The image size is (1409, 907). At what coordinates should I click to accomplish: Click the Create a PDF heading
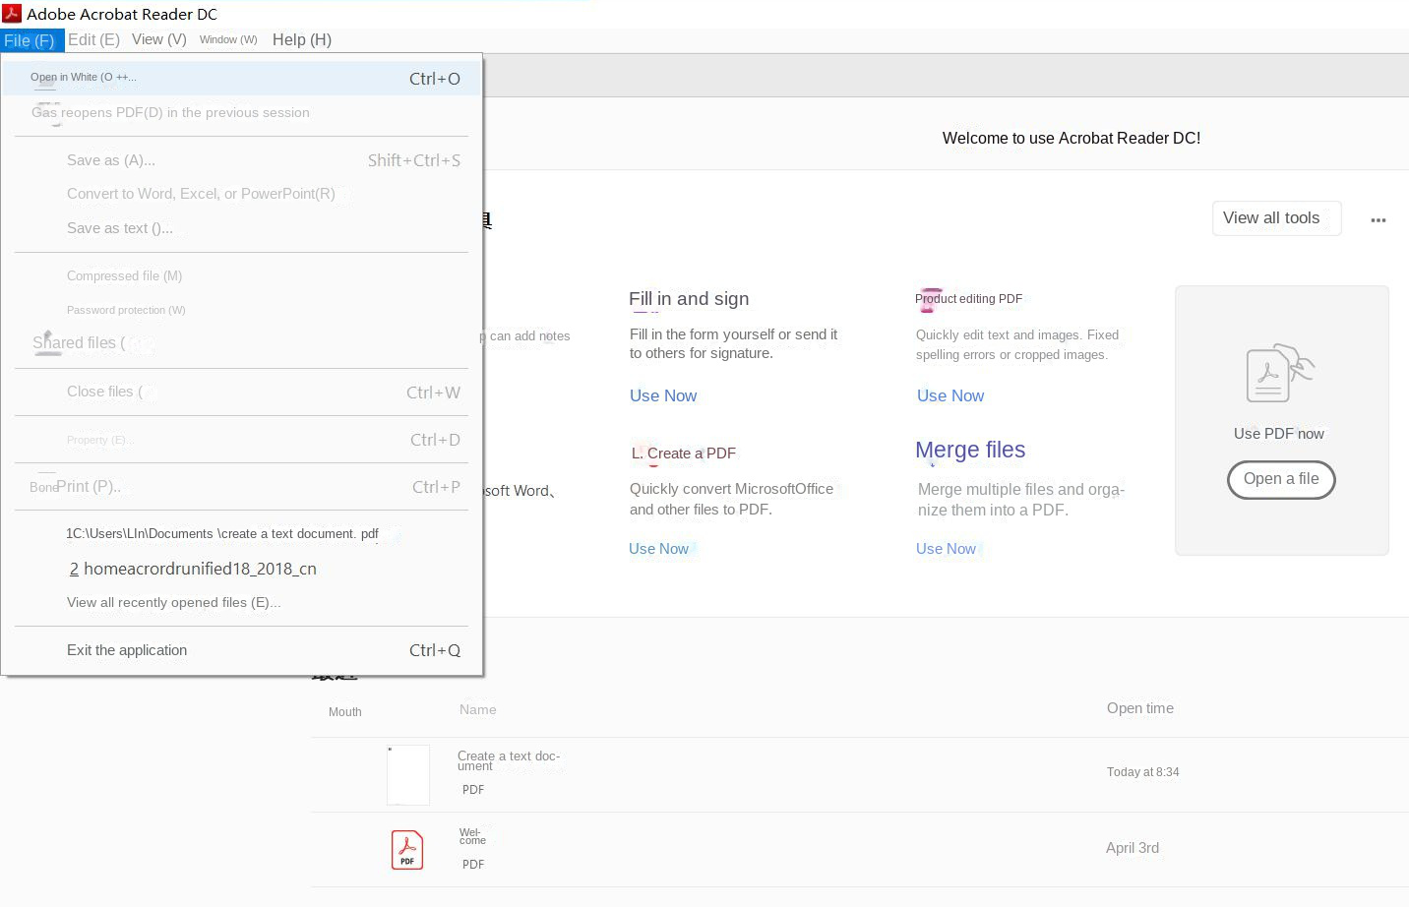point(684,453)
